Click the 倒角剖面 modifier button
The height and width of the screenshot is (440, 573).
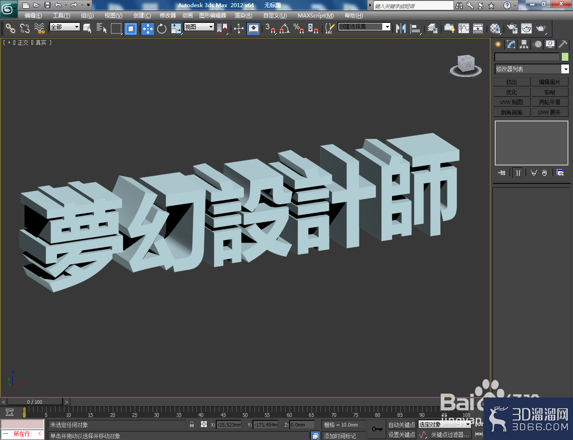[x=512, y=112]
